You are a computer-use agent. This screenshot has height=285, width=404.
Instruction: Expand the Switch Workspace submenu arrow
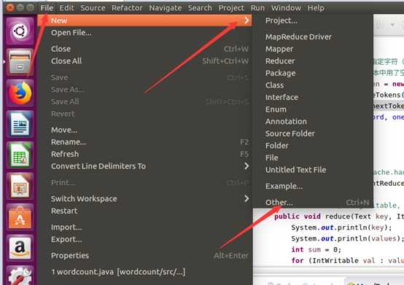click(246, 198)
